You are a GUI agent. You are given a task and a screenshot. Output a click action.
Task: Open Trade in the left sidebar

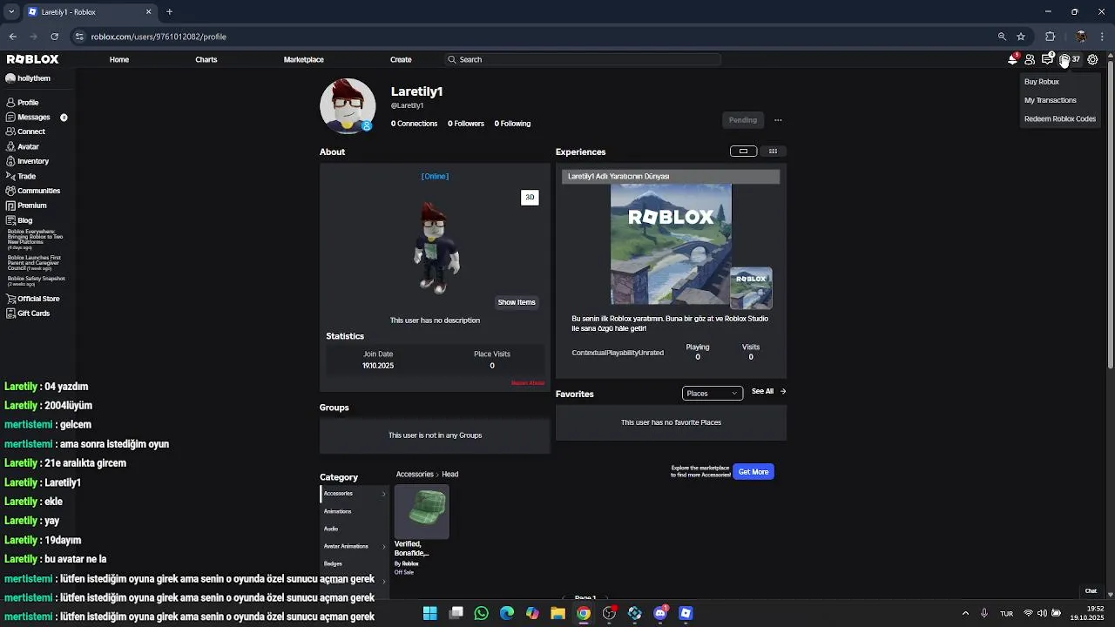coord(21,176)
